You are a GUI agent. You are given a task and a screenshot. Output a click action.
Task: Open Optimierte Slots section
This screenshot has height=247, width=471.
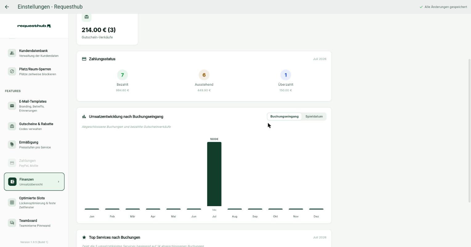(34, 202)
